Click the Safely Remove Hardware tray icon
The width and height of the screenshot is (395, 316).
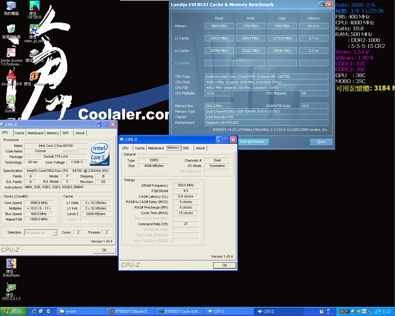point(353,311)
